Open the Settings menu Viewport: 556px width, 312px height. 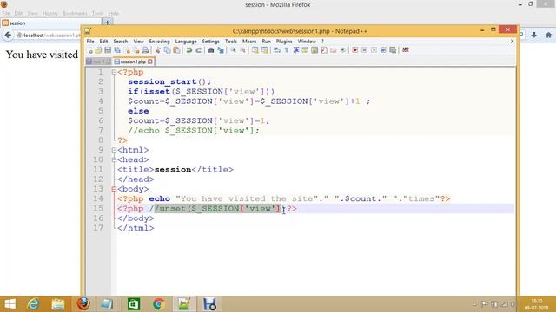tap(210, 42)
